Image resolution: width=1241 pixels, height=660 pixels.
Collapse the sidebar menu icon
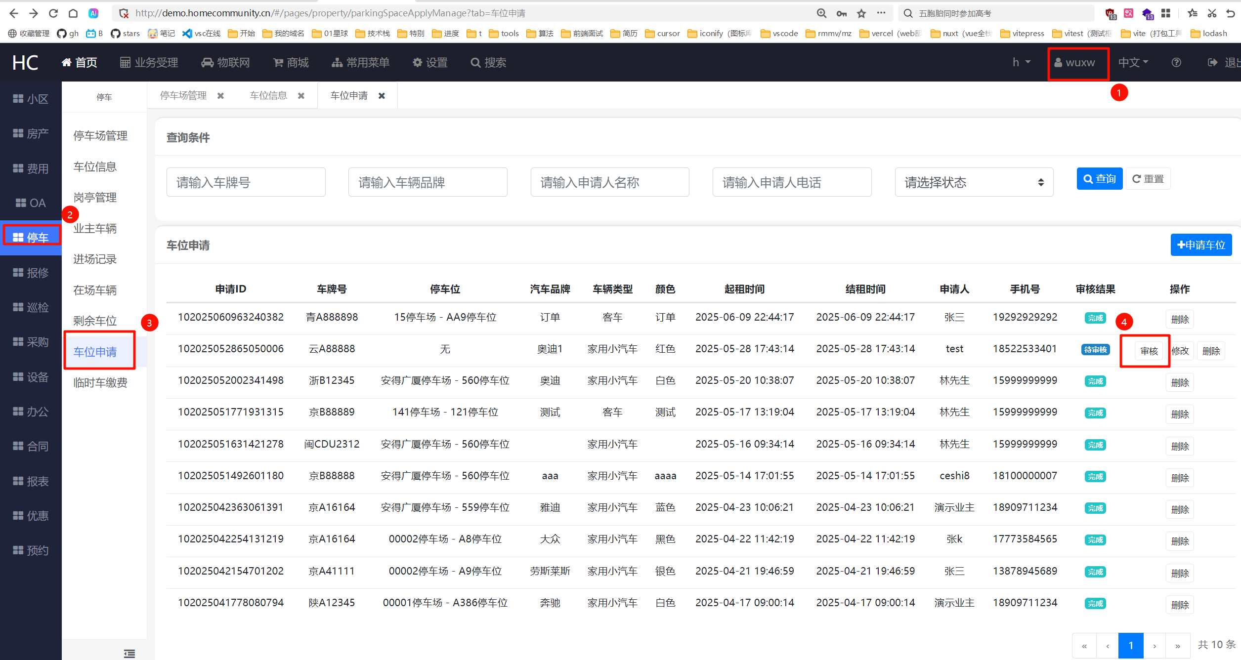(129, 654)
